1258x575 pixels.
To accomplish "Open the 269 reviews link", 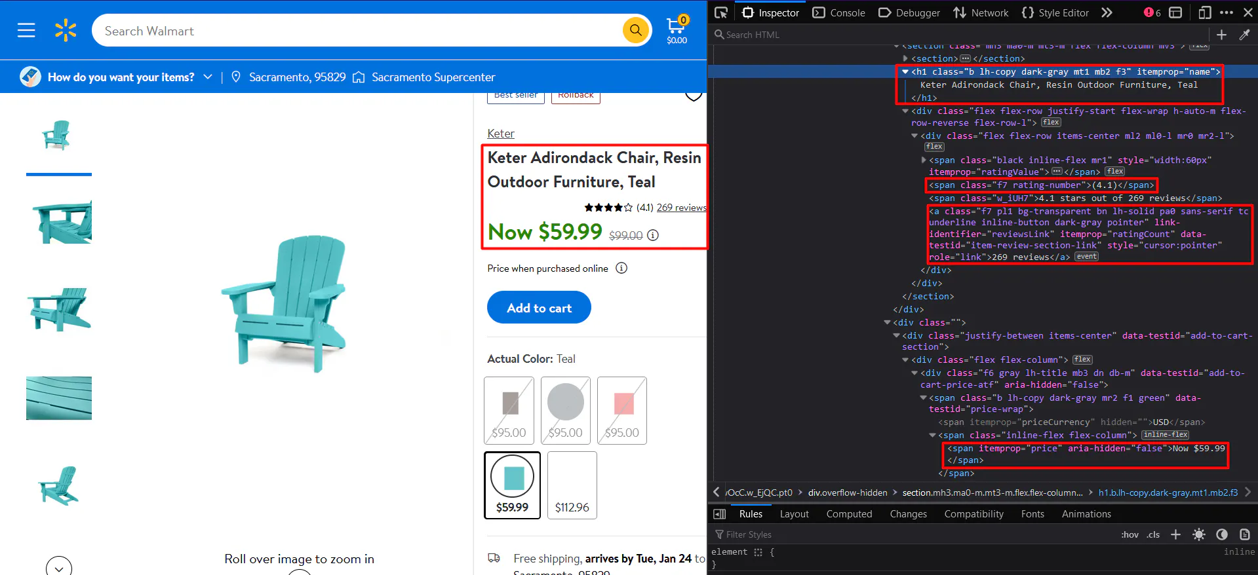I will click(x=682, y=208).
